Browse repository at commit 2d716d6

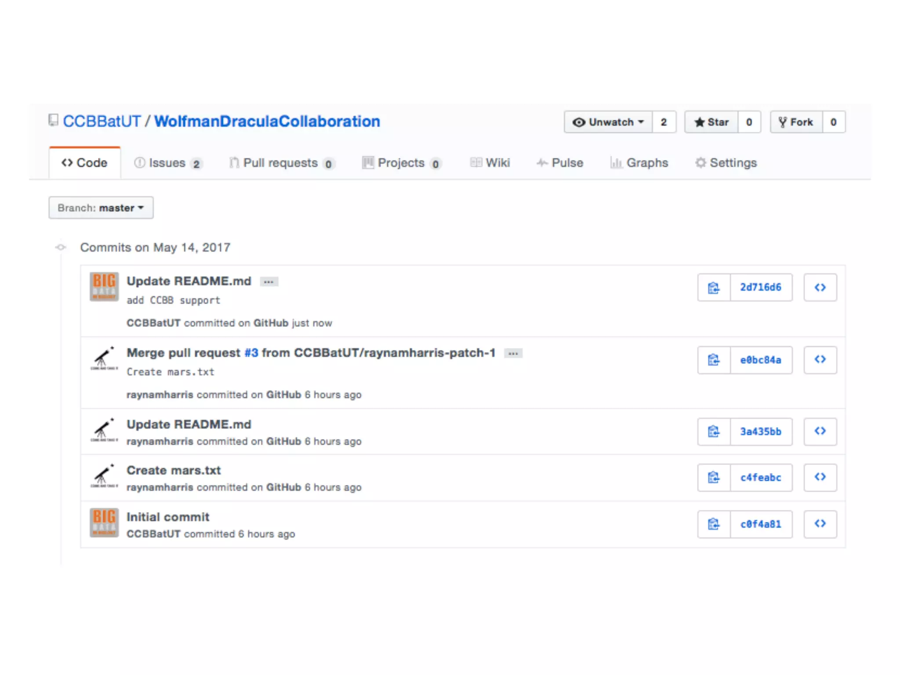click(820, 288)
